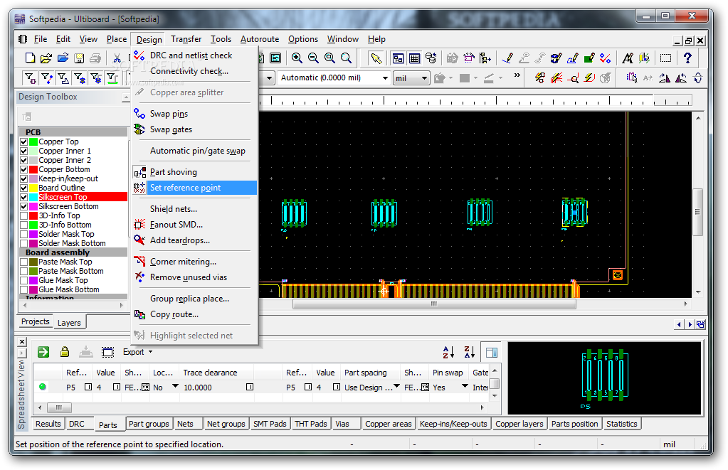
Task: Click the Copper Bottom red color swatch
Action: click(33, 169)
